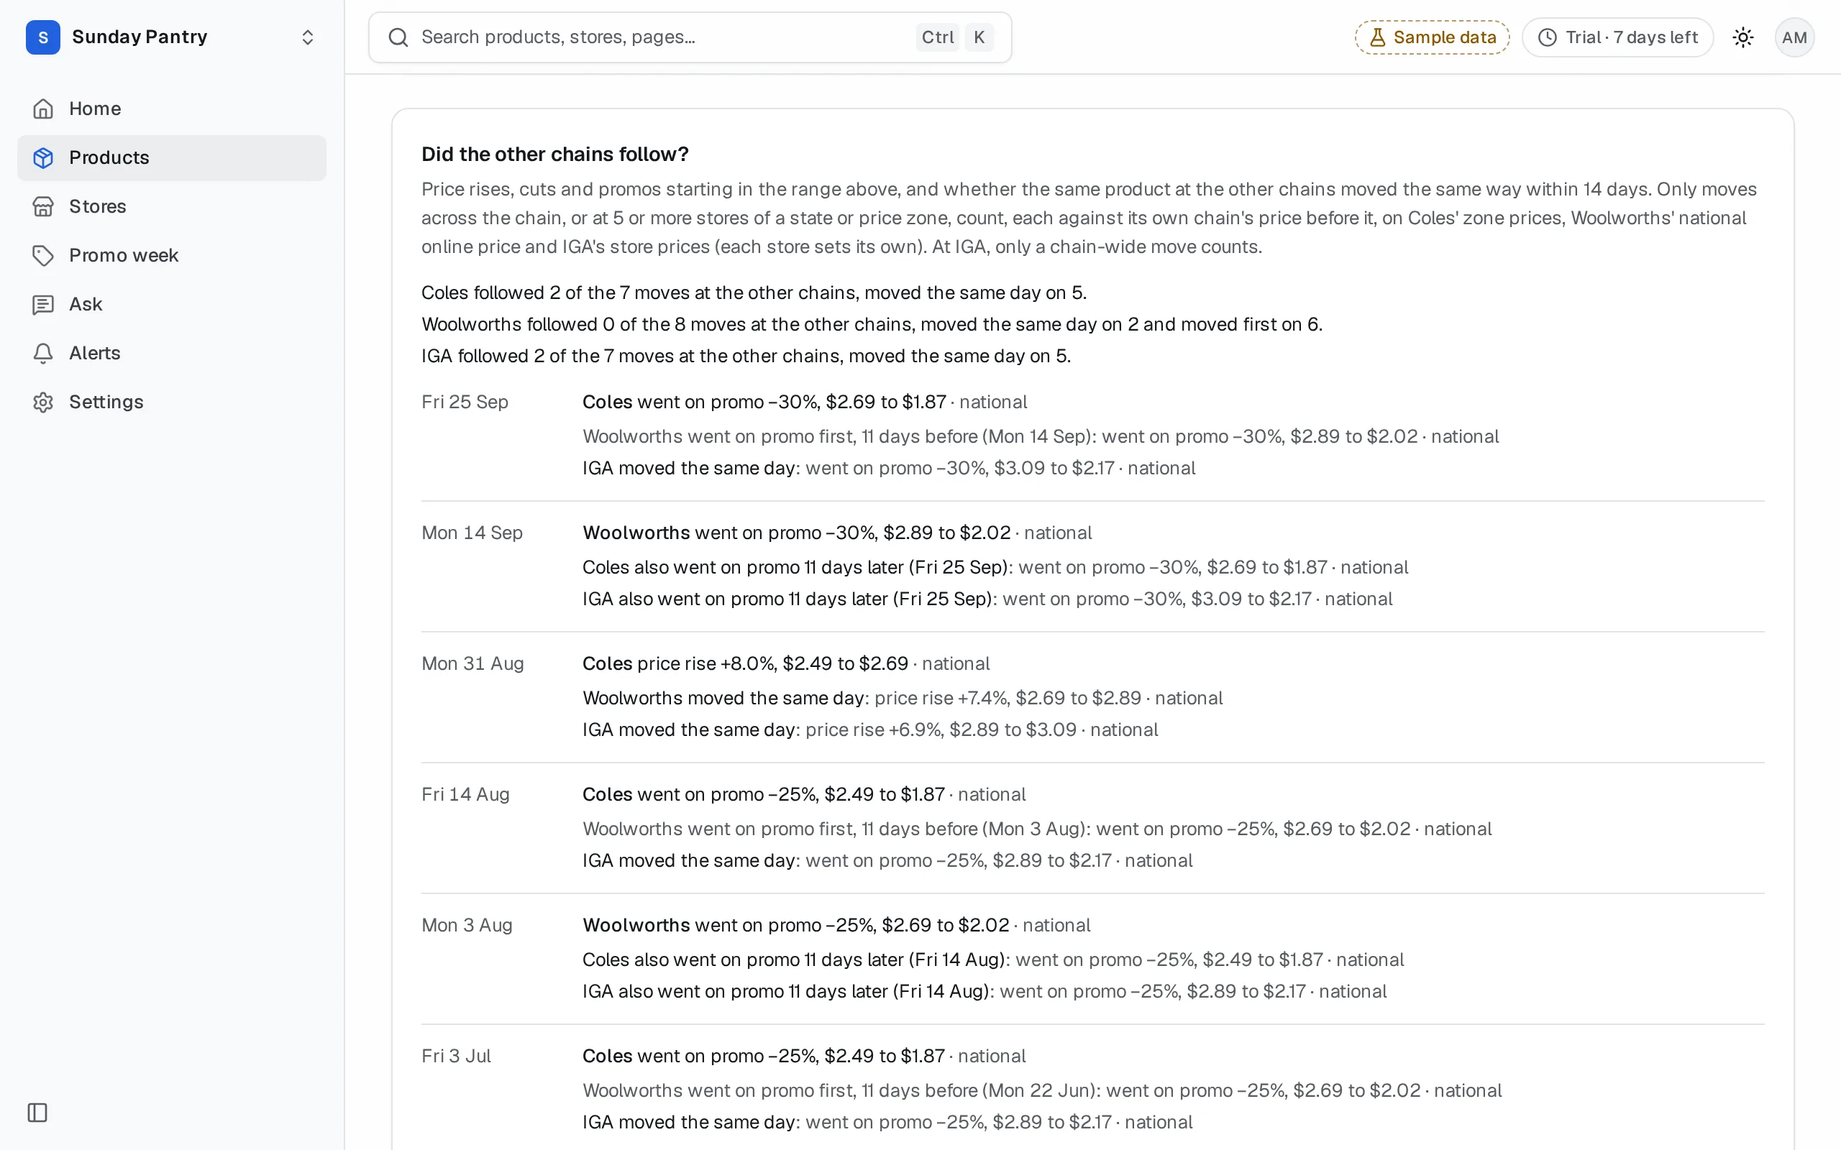The image size is (1841, 1150).
Task: Click 'Woolworths moved the same day' price rise line
Action: (x=903, y=698)
